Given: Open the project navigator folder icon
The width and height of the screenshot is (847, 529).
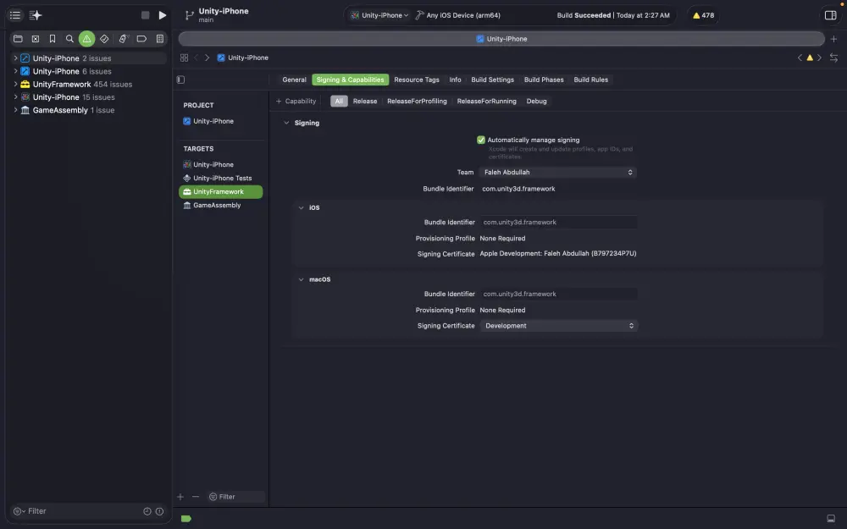Looking at the screenshot, I should (18, 39).
